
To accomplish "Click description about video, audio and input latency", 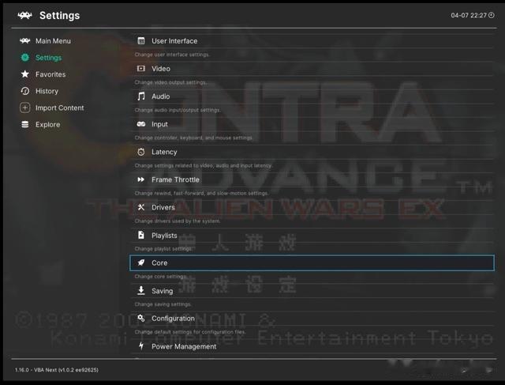I will click(204, 165).
